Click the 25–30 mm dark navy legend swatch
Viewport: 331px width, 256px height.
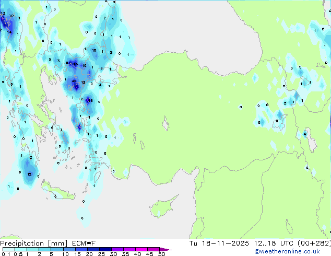pos(105,249)
